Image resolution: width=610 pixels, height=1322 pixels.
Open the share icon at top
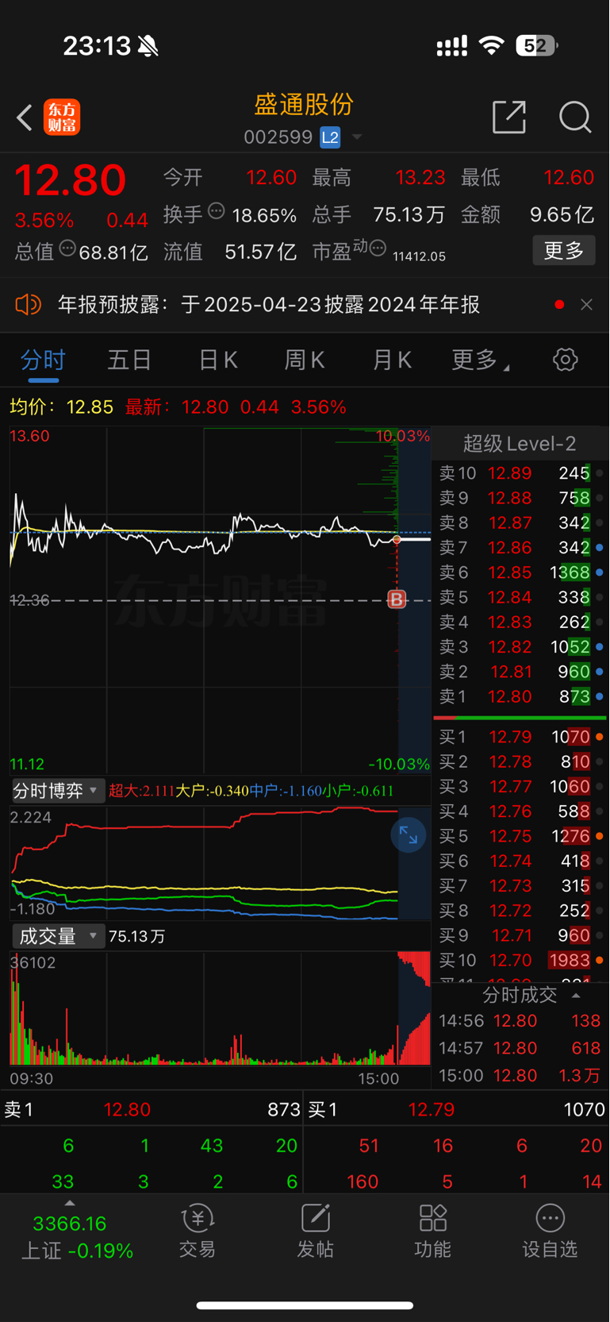(509, 117)
